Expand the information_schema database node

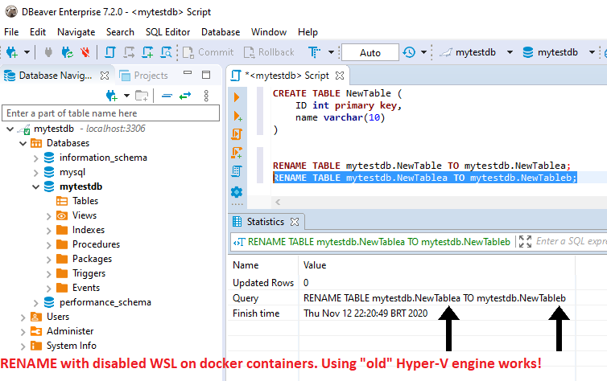click(x=36, y=158)
